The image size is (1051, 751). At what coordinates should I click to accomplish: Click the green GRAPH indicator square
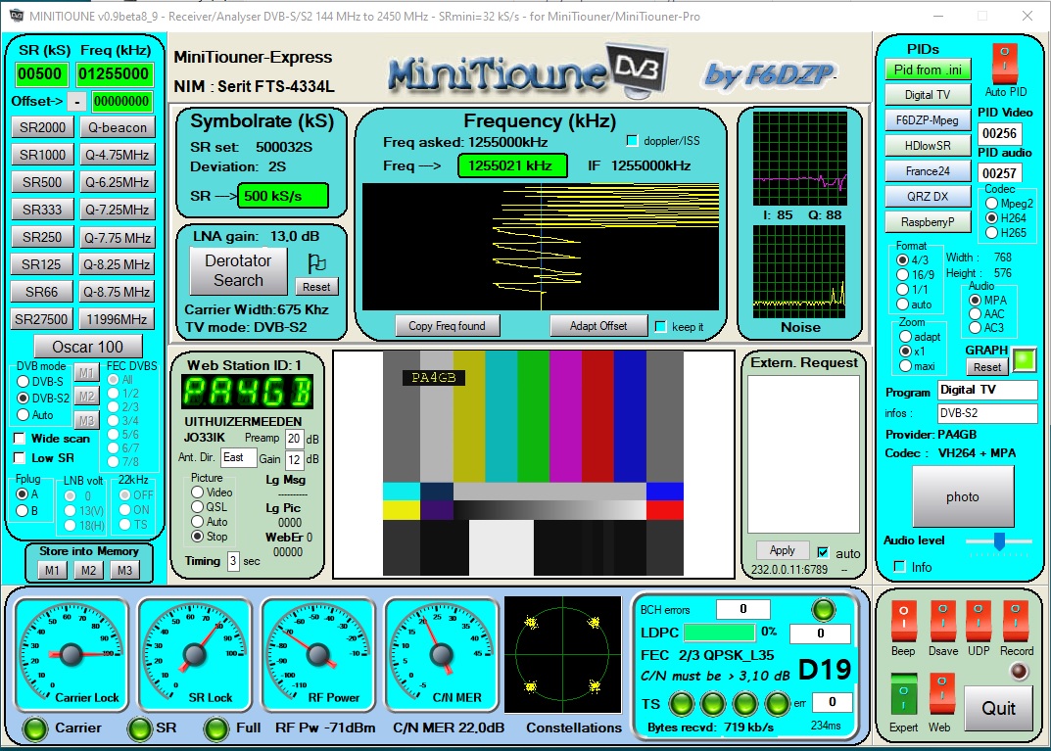point(1024,359)
